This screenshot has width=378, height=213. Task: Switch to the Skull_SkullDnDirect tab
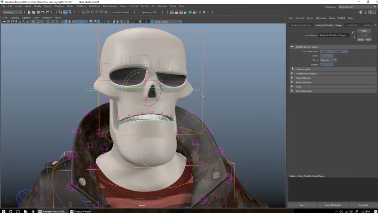pyautogui.click(x=301, y=25)
